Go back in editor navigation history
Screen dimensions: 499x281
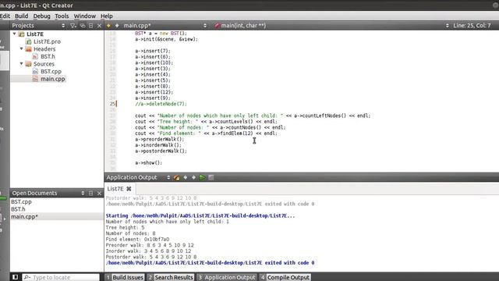coord(108,26)
